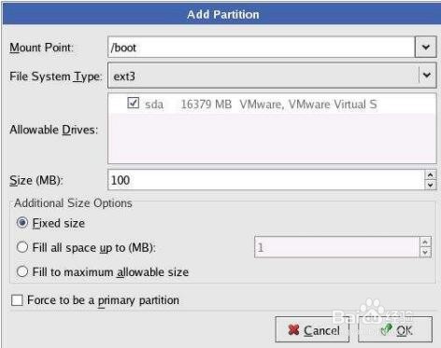Decrease Size (MB) with down arrow

coord(430,185)
